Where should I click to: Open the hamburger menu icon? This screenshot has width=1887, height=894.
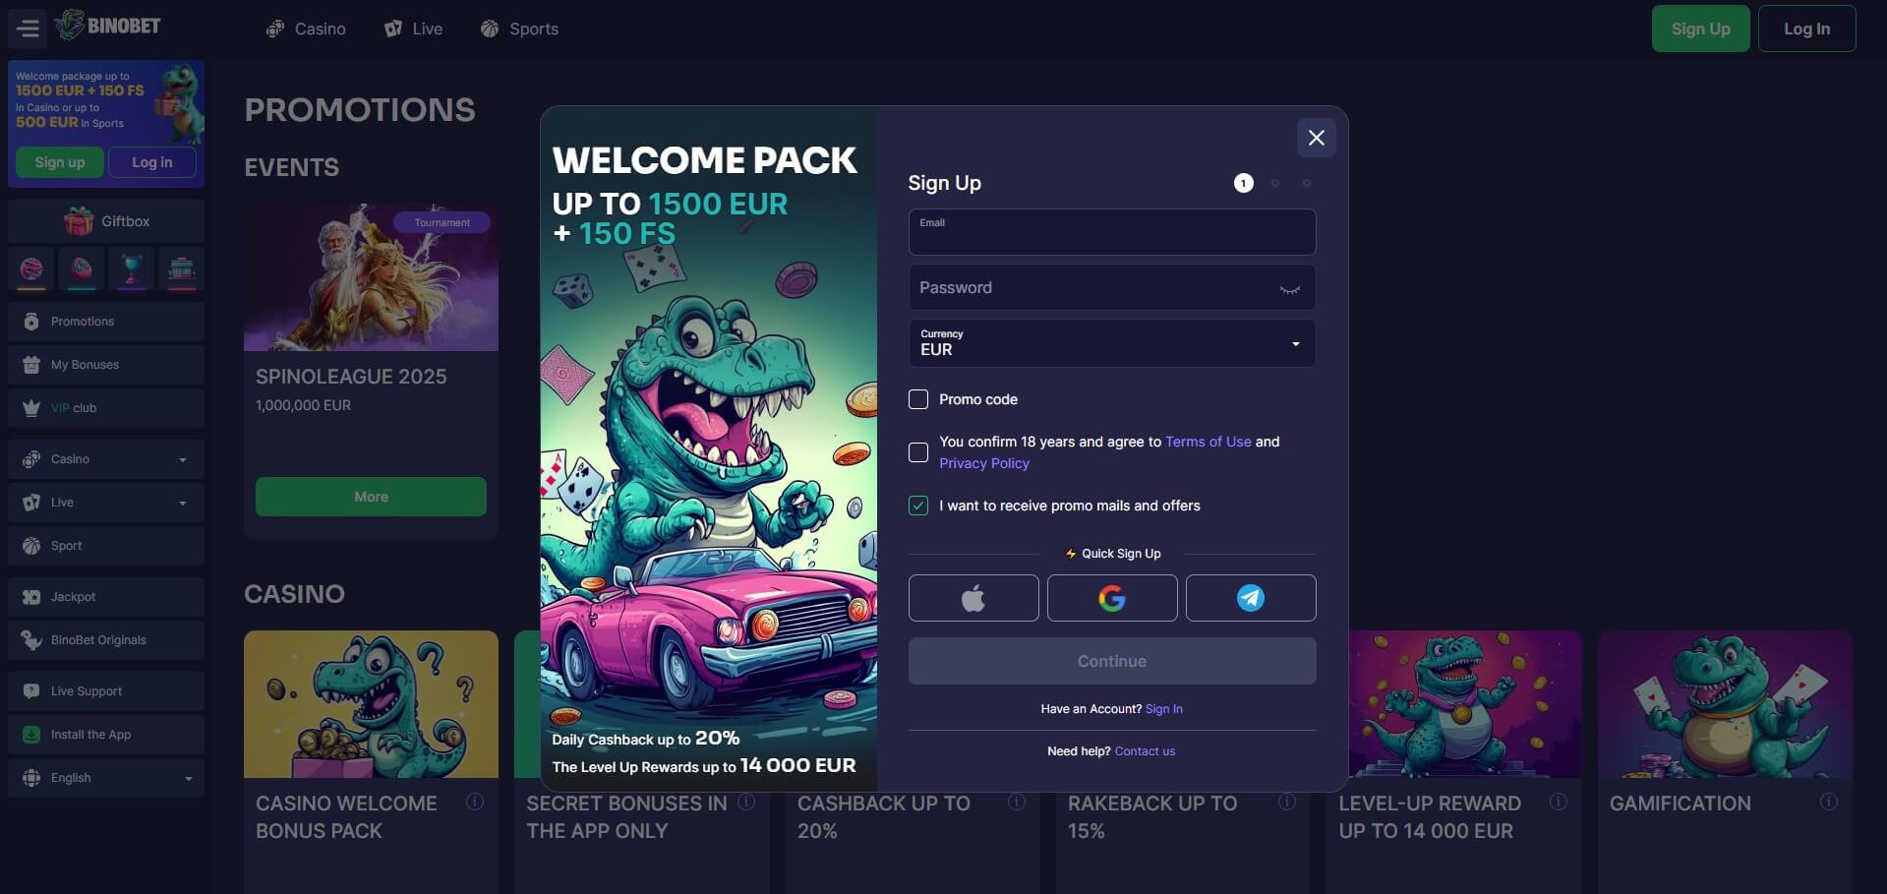[29, 29]
